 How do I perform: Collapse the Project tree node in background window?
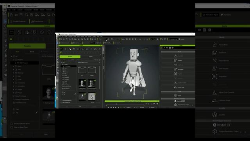14,60
